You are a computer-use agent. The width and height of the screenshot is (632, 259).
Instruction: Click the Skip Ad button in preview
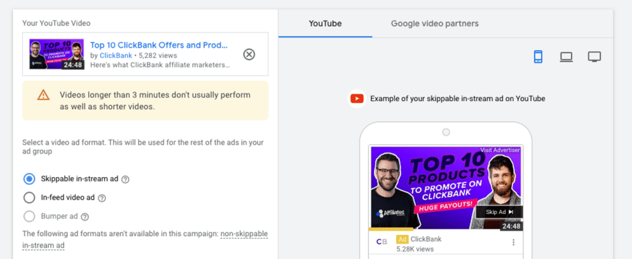click(x=499, y=212)
